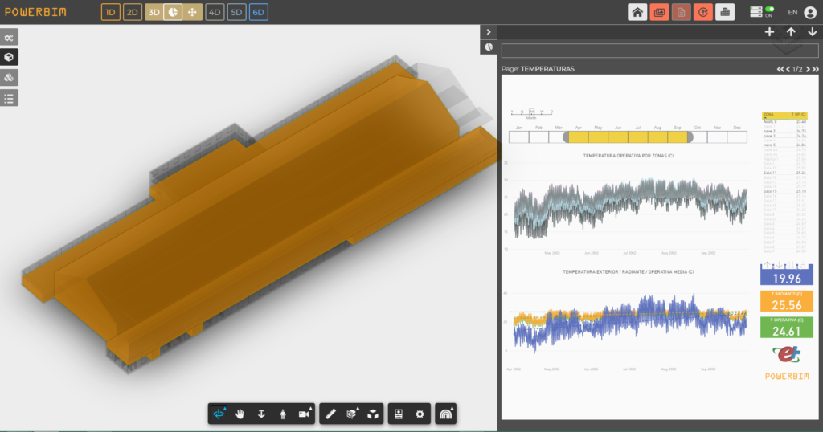Click the home icon in header
Viewport: 823px width, 432px height.
click(637, 12)
